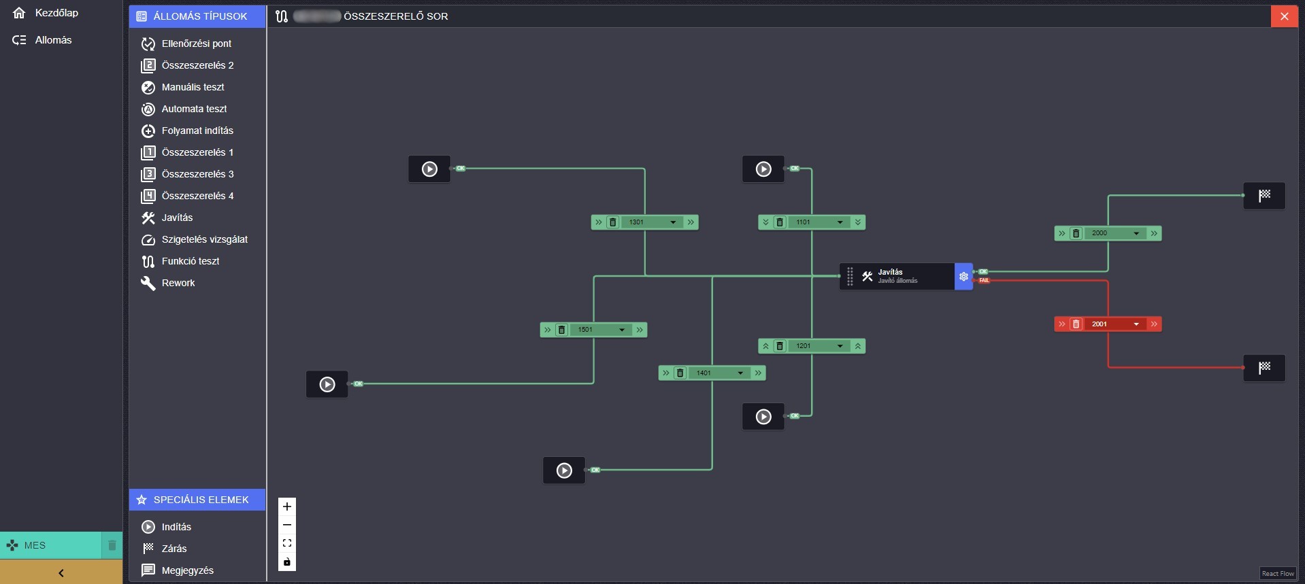Open the React Flow attribution link
The width and height of the screenshot is (1305, 584).
tap(1278, 574)
